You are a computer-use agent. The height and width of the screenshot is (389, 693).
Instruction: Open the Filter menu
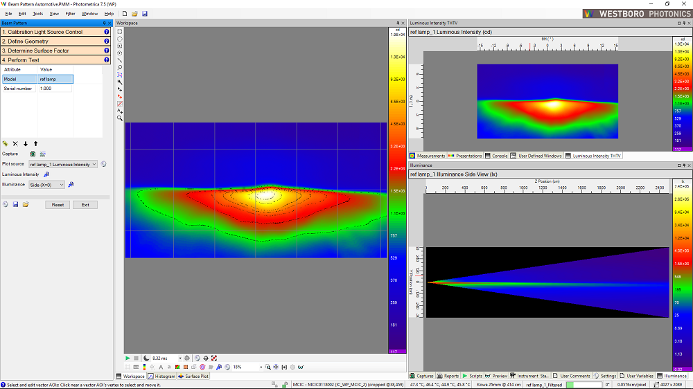tap(70, 14)
